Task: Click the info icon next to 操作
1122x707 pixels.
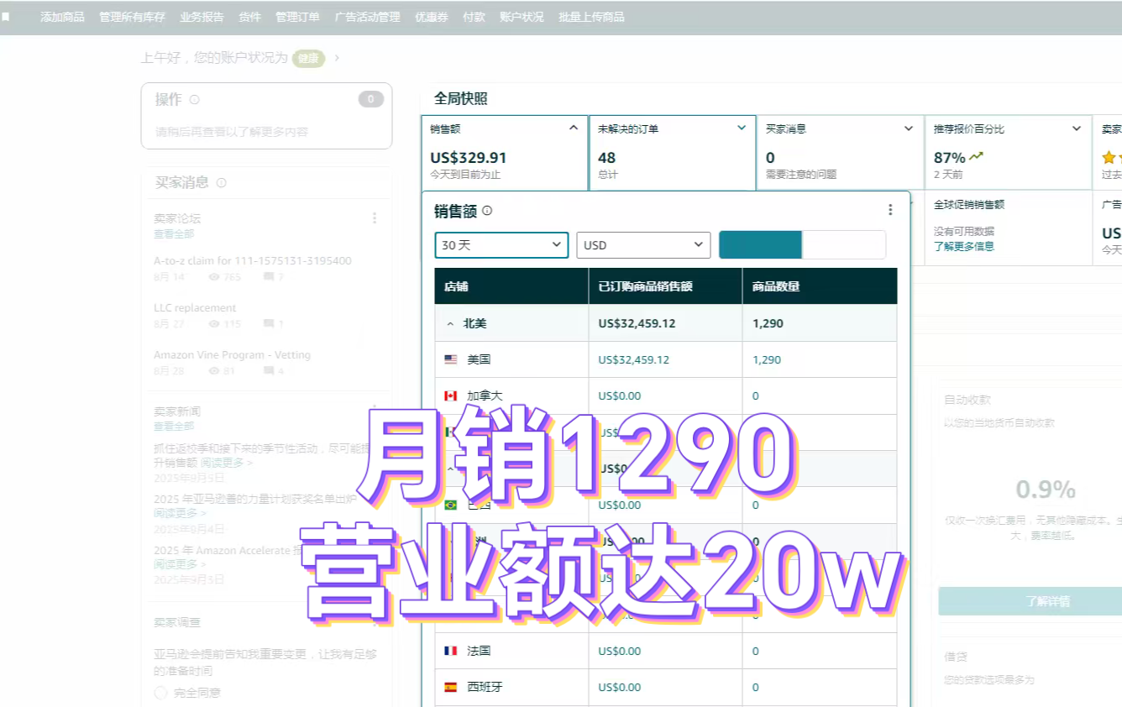Action: point(195,100)
